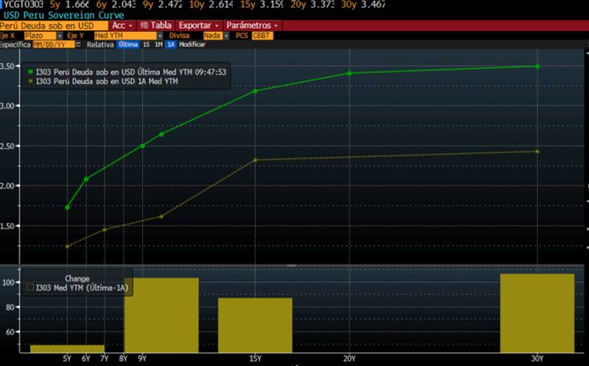Click the yellow legend marker for 1A YTM
The image size is (589, 366).
(x=30, y=82)
